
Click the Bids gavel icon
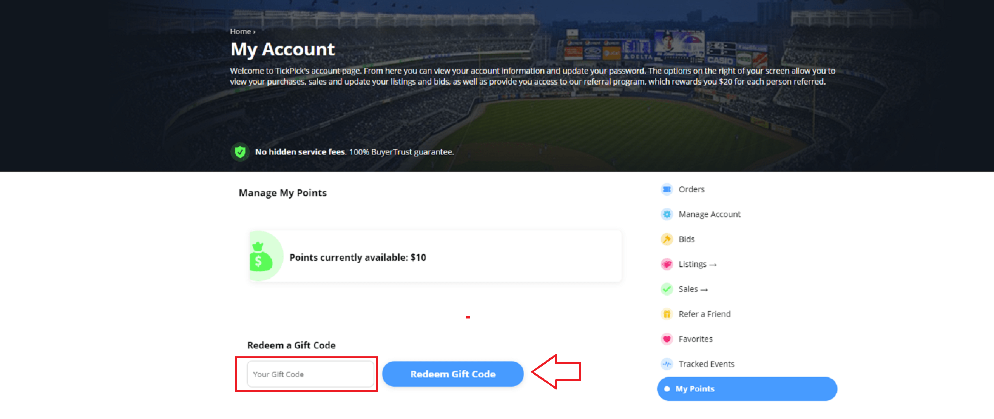(x=667, y=239)
